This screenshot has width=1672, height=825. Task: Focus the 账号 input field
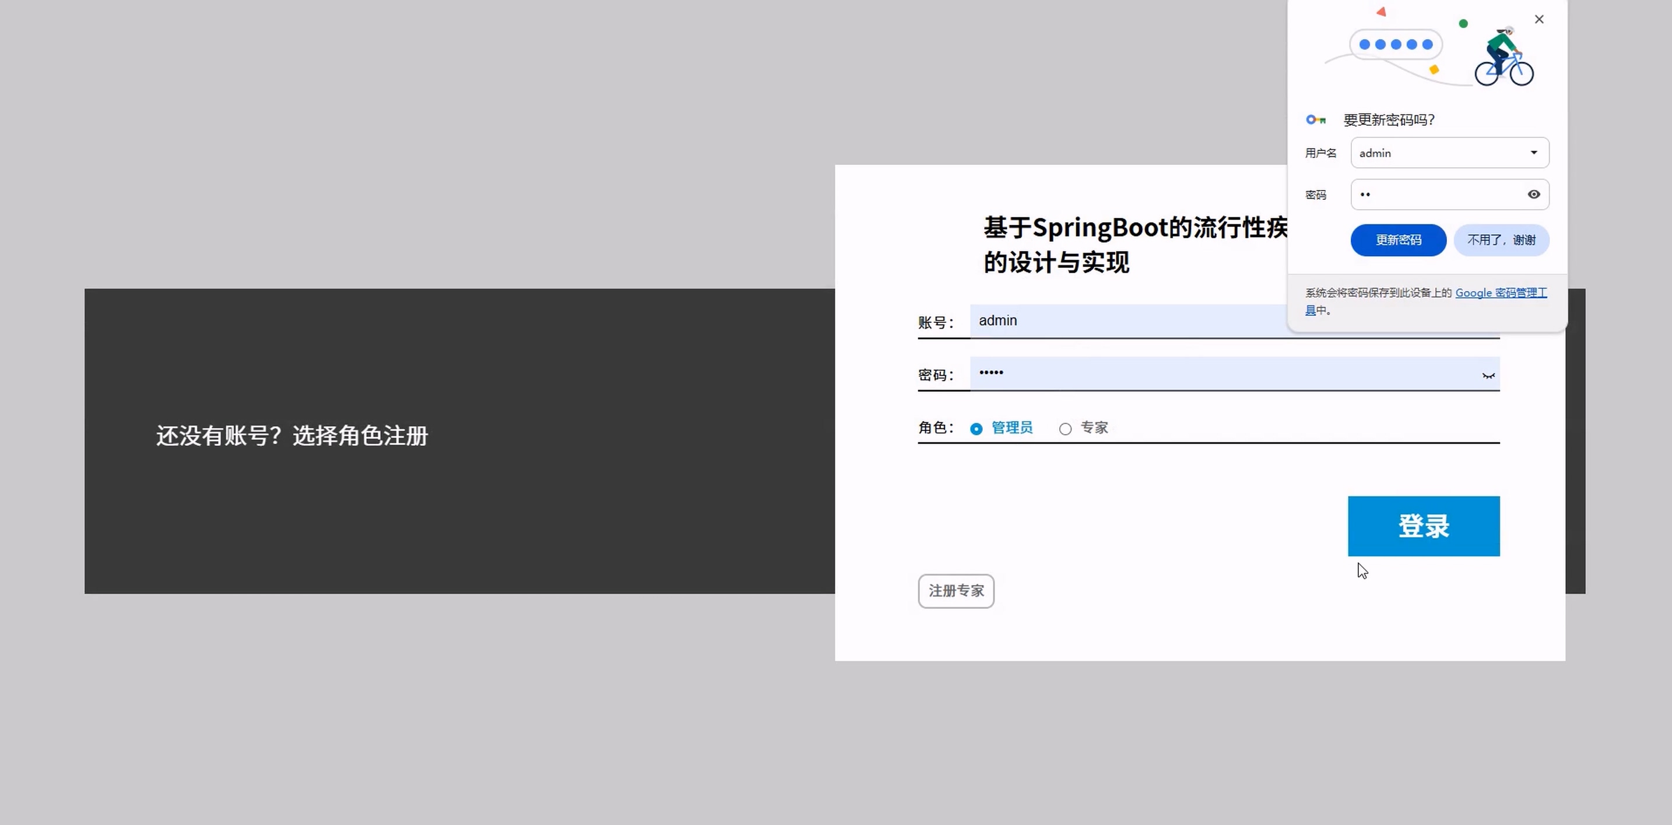pos(1129,321)
